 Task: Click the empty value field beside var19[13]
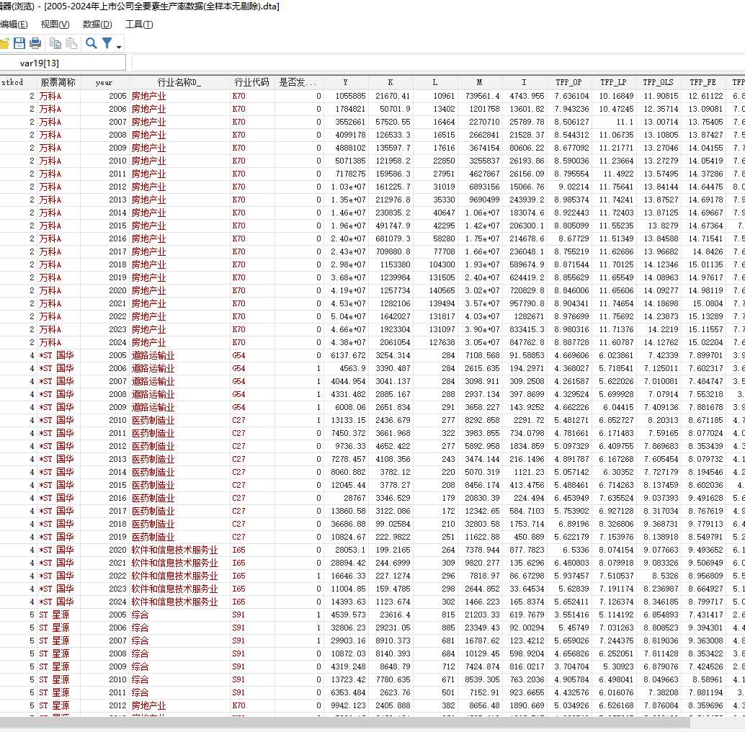432,63
